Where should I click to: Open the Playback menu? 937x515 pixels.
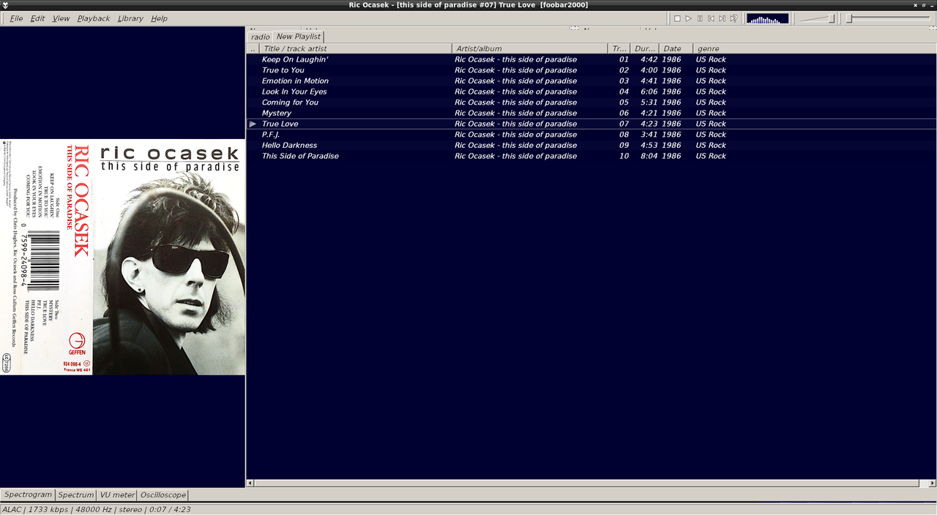[93, 18]
